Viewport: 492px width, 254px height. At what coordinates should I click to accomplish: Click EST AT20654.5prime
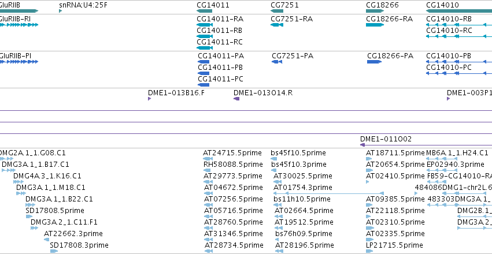(x=369, y=170)
